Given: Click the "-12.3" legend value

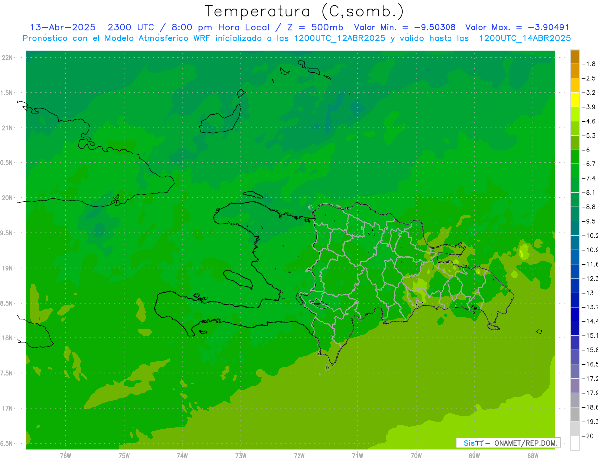Looking at the screenshot, I should tap(590, 278).
